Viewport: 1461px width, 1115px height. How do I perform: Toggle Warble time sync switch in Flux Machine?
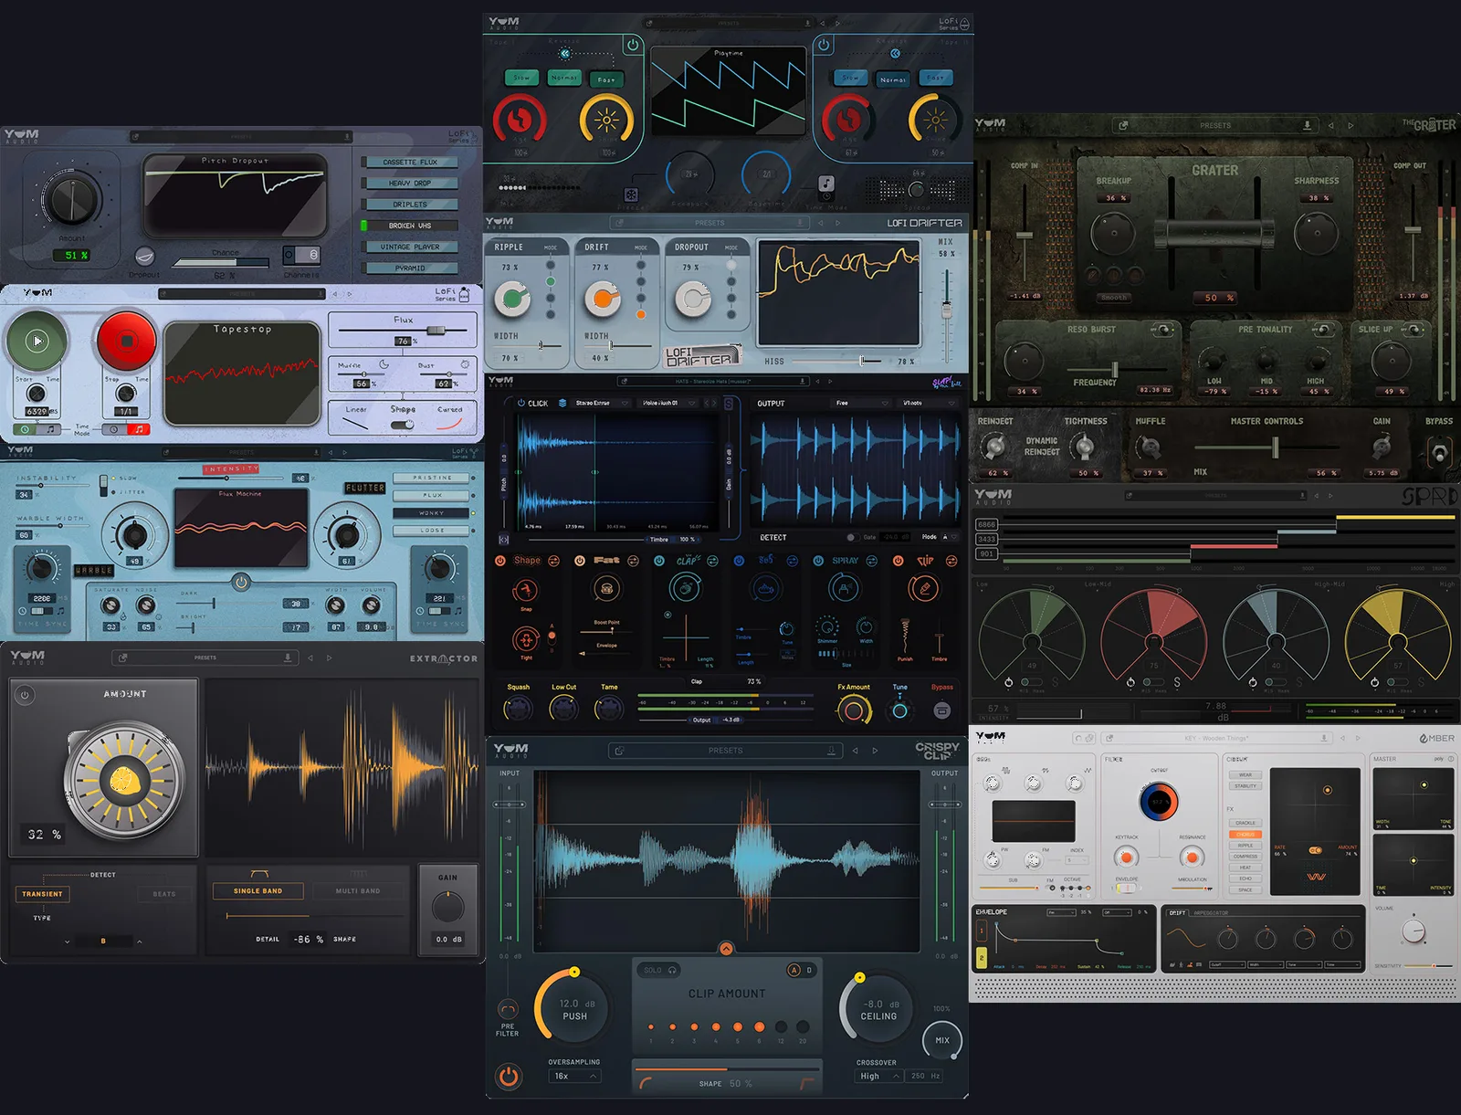(x=43, y=611)
